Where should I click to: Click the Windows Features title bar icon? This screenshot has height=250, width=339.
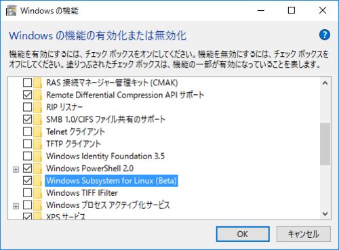(12, 11)
